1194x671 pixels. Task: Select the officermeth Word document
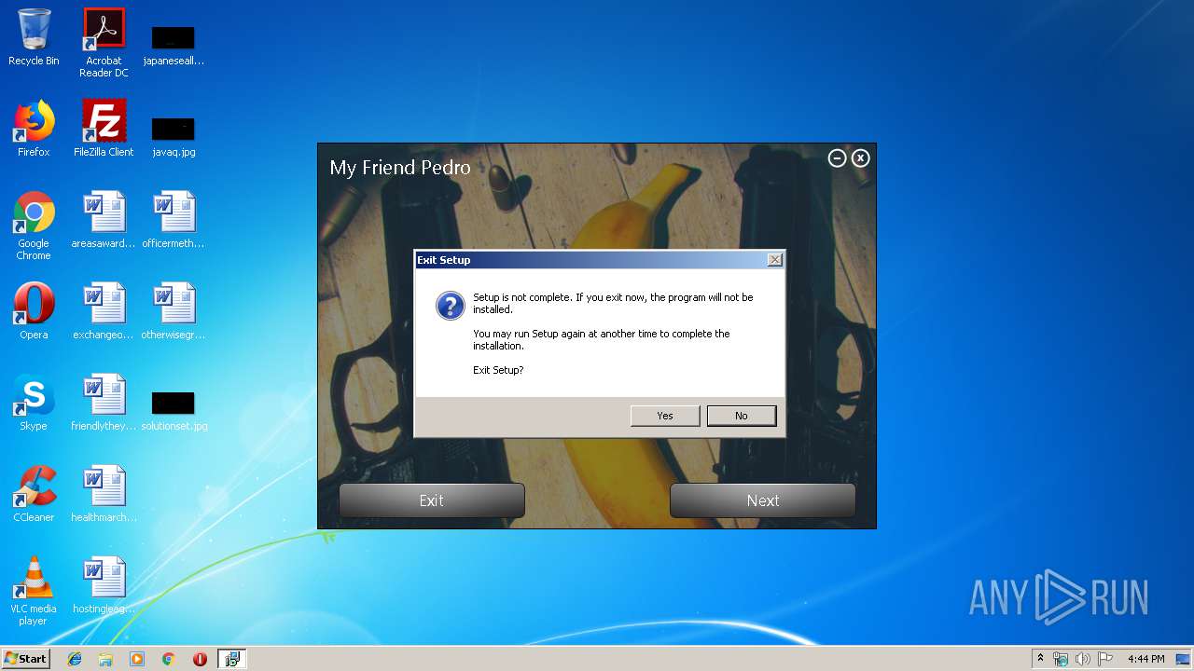click(174, 220)
